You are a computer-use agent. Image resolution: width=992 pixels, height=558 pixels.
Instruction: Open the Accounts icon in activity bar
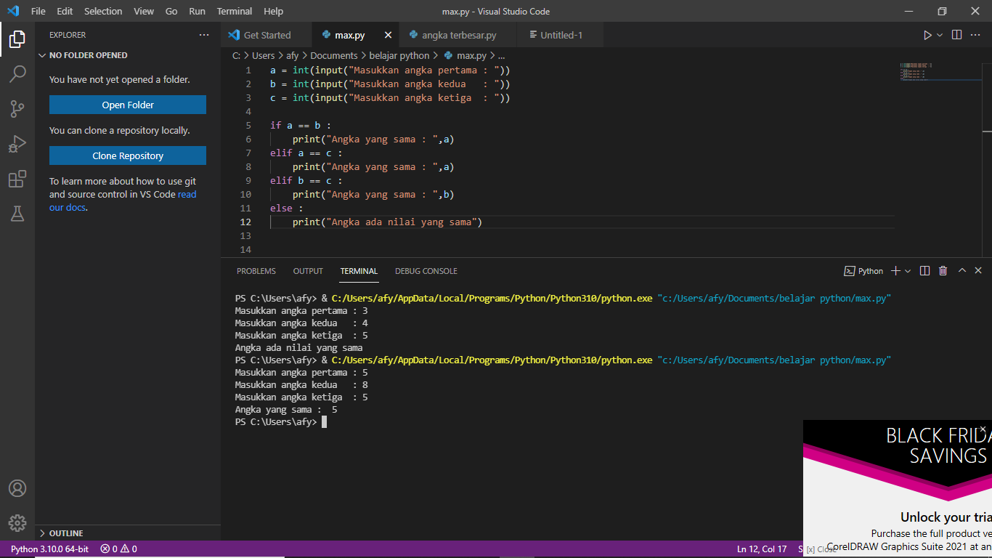(x=17, y=488)
